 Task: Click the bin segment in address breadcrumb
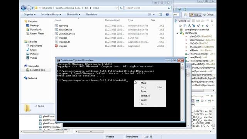tap(86, 8)
